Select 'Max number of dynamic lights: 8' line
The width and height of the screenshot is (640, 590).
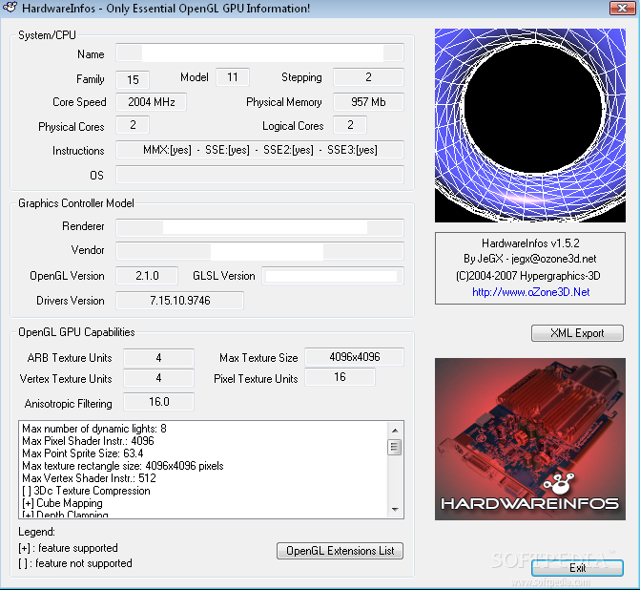tap(94, 429)
